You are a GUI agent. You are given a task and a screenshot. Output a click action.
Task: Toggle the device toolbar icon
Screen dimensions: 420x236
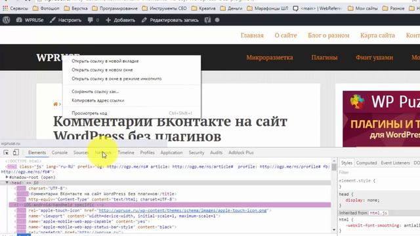(x=16, y=153)
